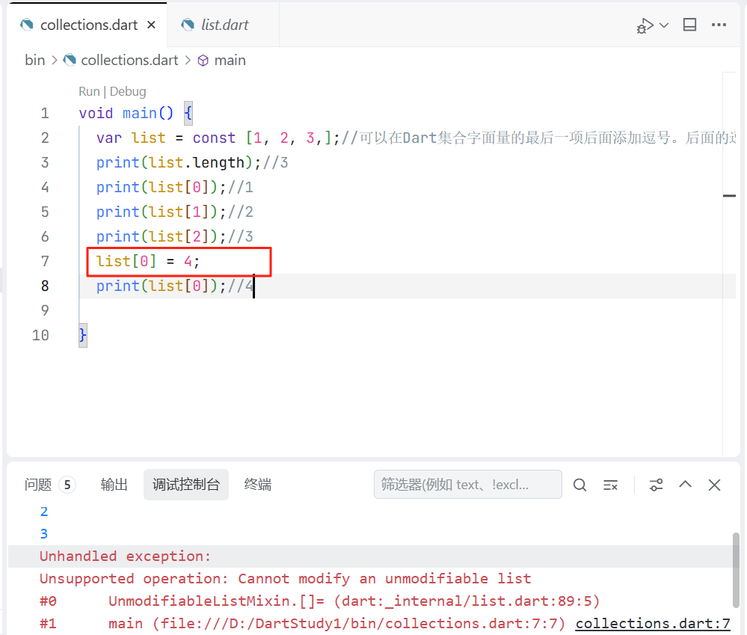This screenshot has width=747, height=635.
Task: Click the console search icon
Action: pos(580,485)
